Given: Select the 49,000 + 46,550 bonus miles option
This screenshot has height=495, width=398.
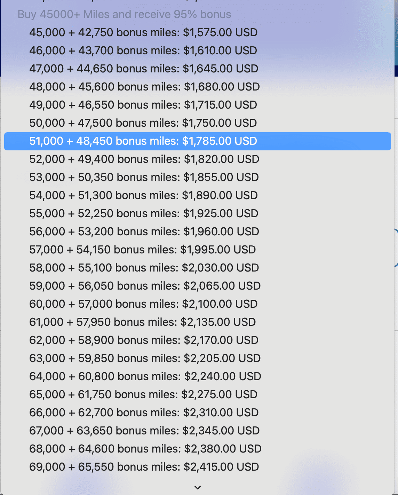Looking at the screenshot, I should (x=143, y=105).
